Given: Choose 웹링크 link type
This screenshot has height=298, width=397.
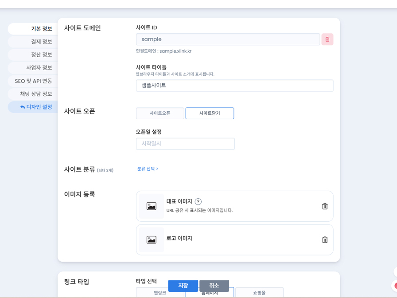Looking at the screenshot, I should [160, 293].
